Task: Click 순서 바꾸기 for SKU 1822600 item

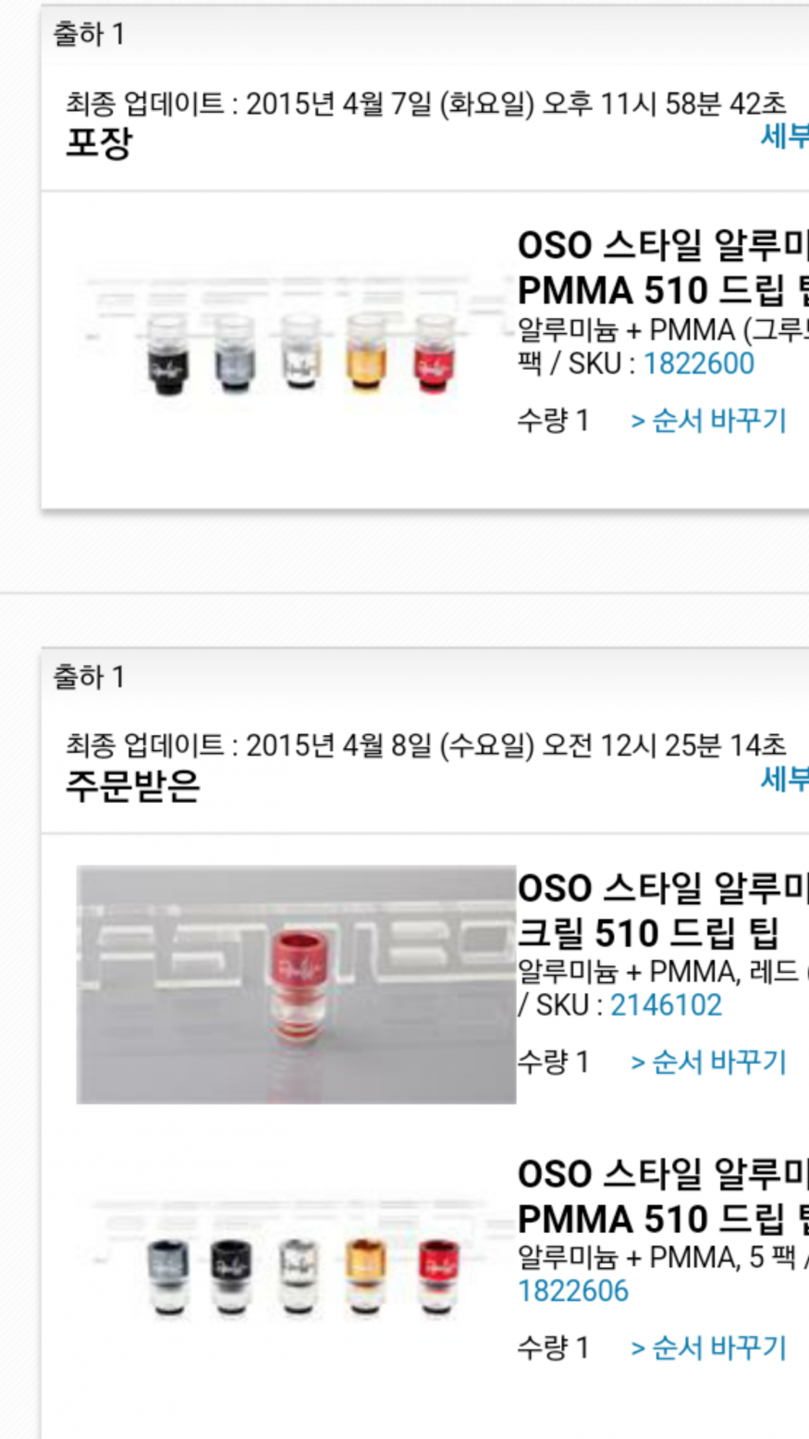Action: pos(708,421)
